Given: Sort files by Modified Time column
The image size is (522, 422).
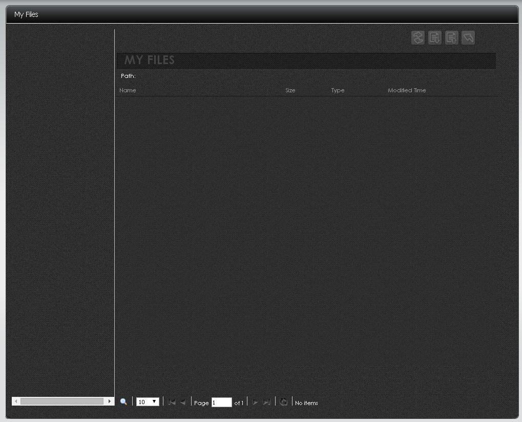Looking at the screenshot, I should coord(407,90).
